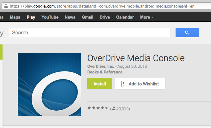211x128 pixels.
Task: Open the OverDrive app icon image
Action: coord(49,84)
